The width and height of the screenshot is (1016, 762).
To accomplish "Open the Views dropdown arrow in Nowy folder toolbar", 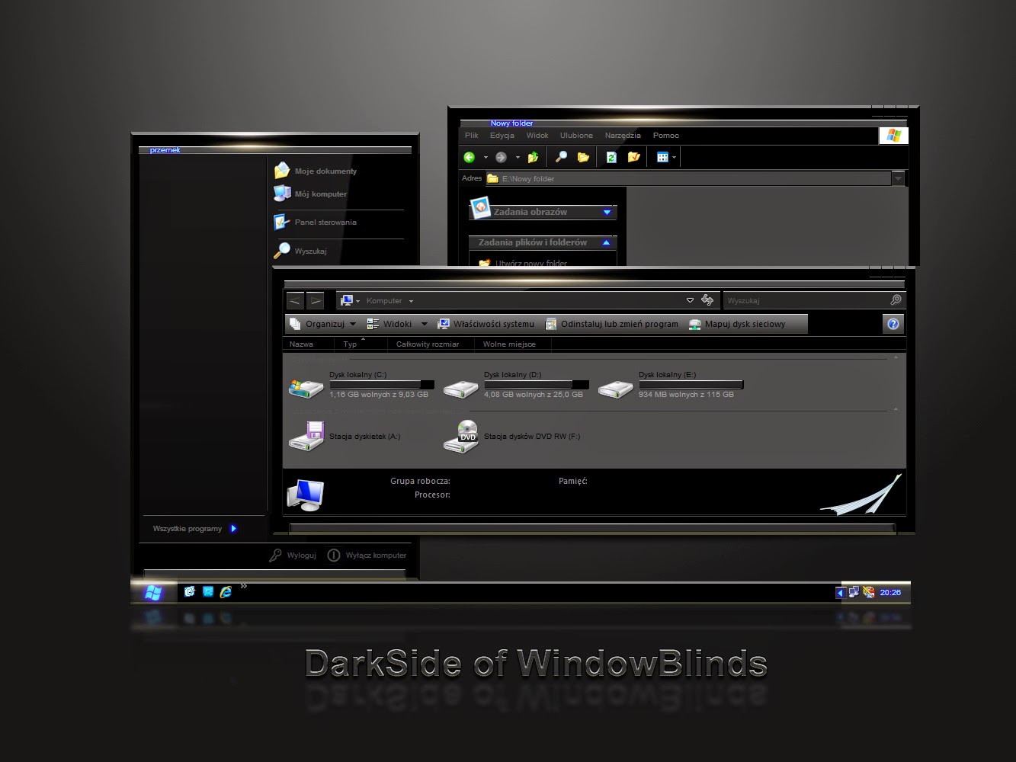I will pos(674,158).
